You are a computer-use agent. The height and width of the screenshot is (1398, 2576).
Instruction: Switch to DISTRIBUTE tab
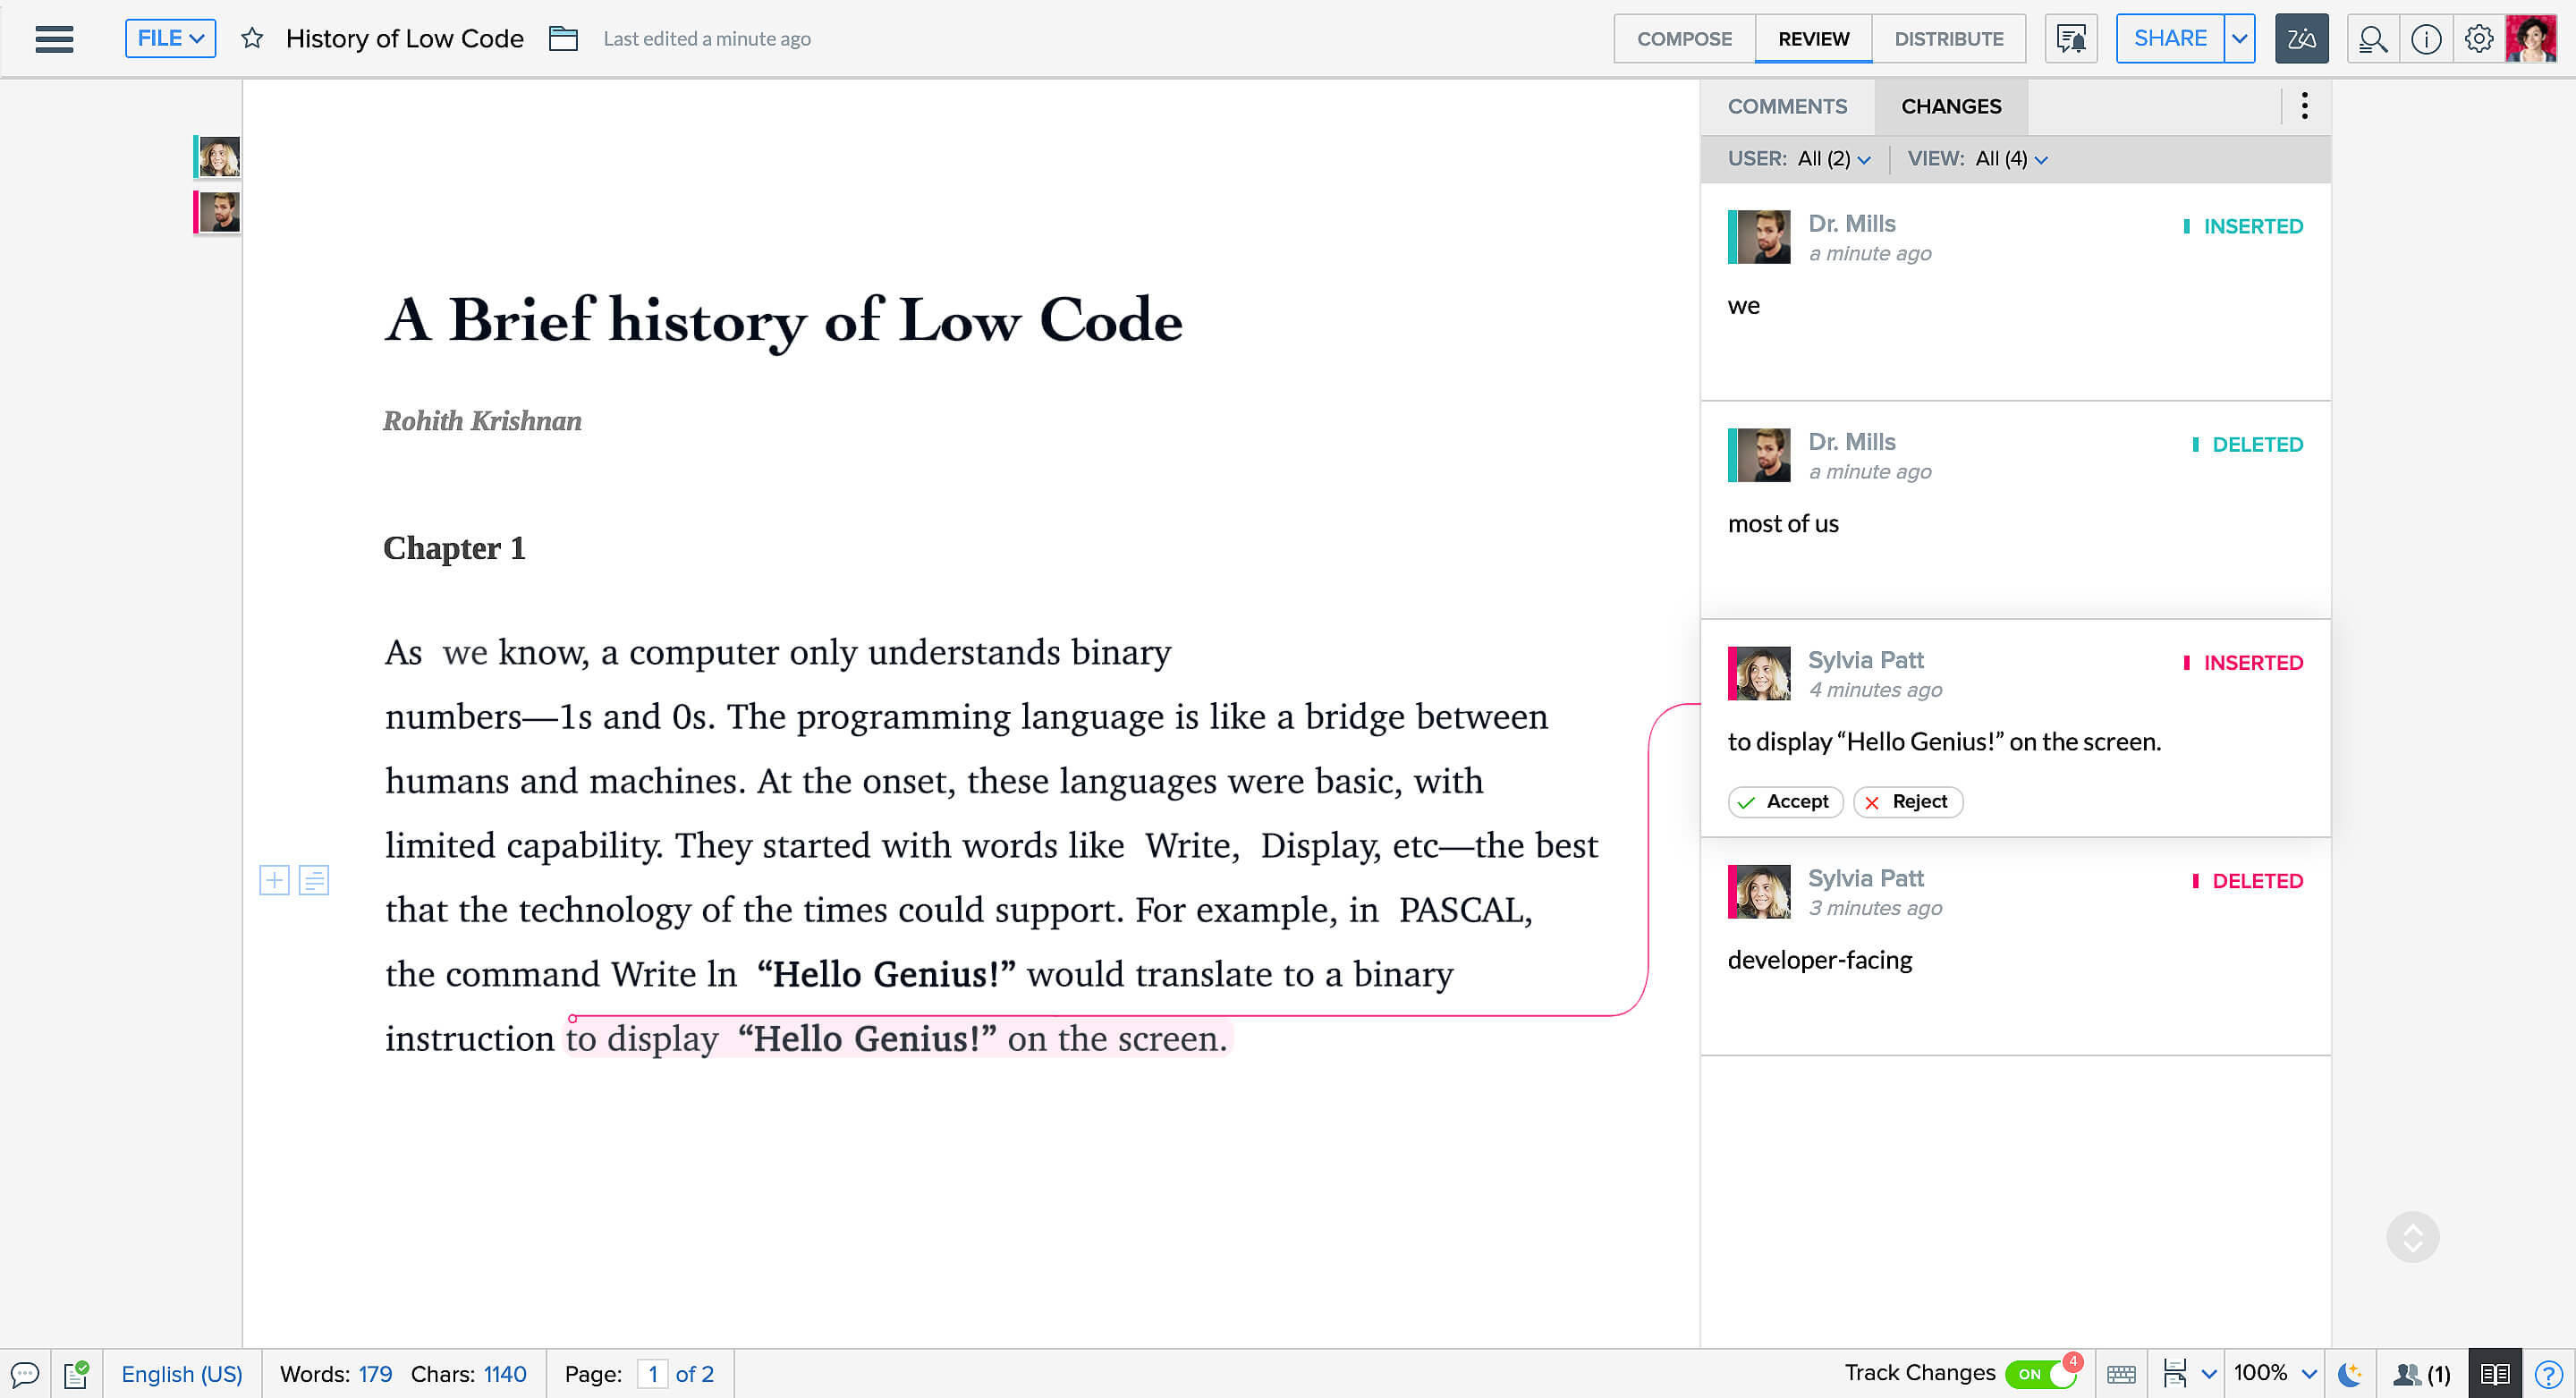pyautogui.click(x=1948, y=38)
